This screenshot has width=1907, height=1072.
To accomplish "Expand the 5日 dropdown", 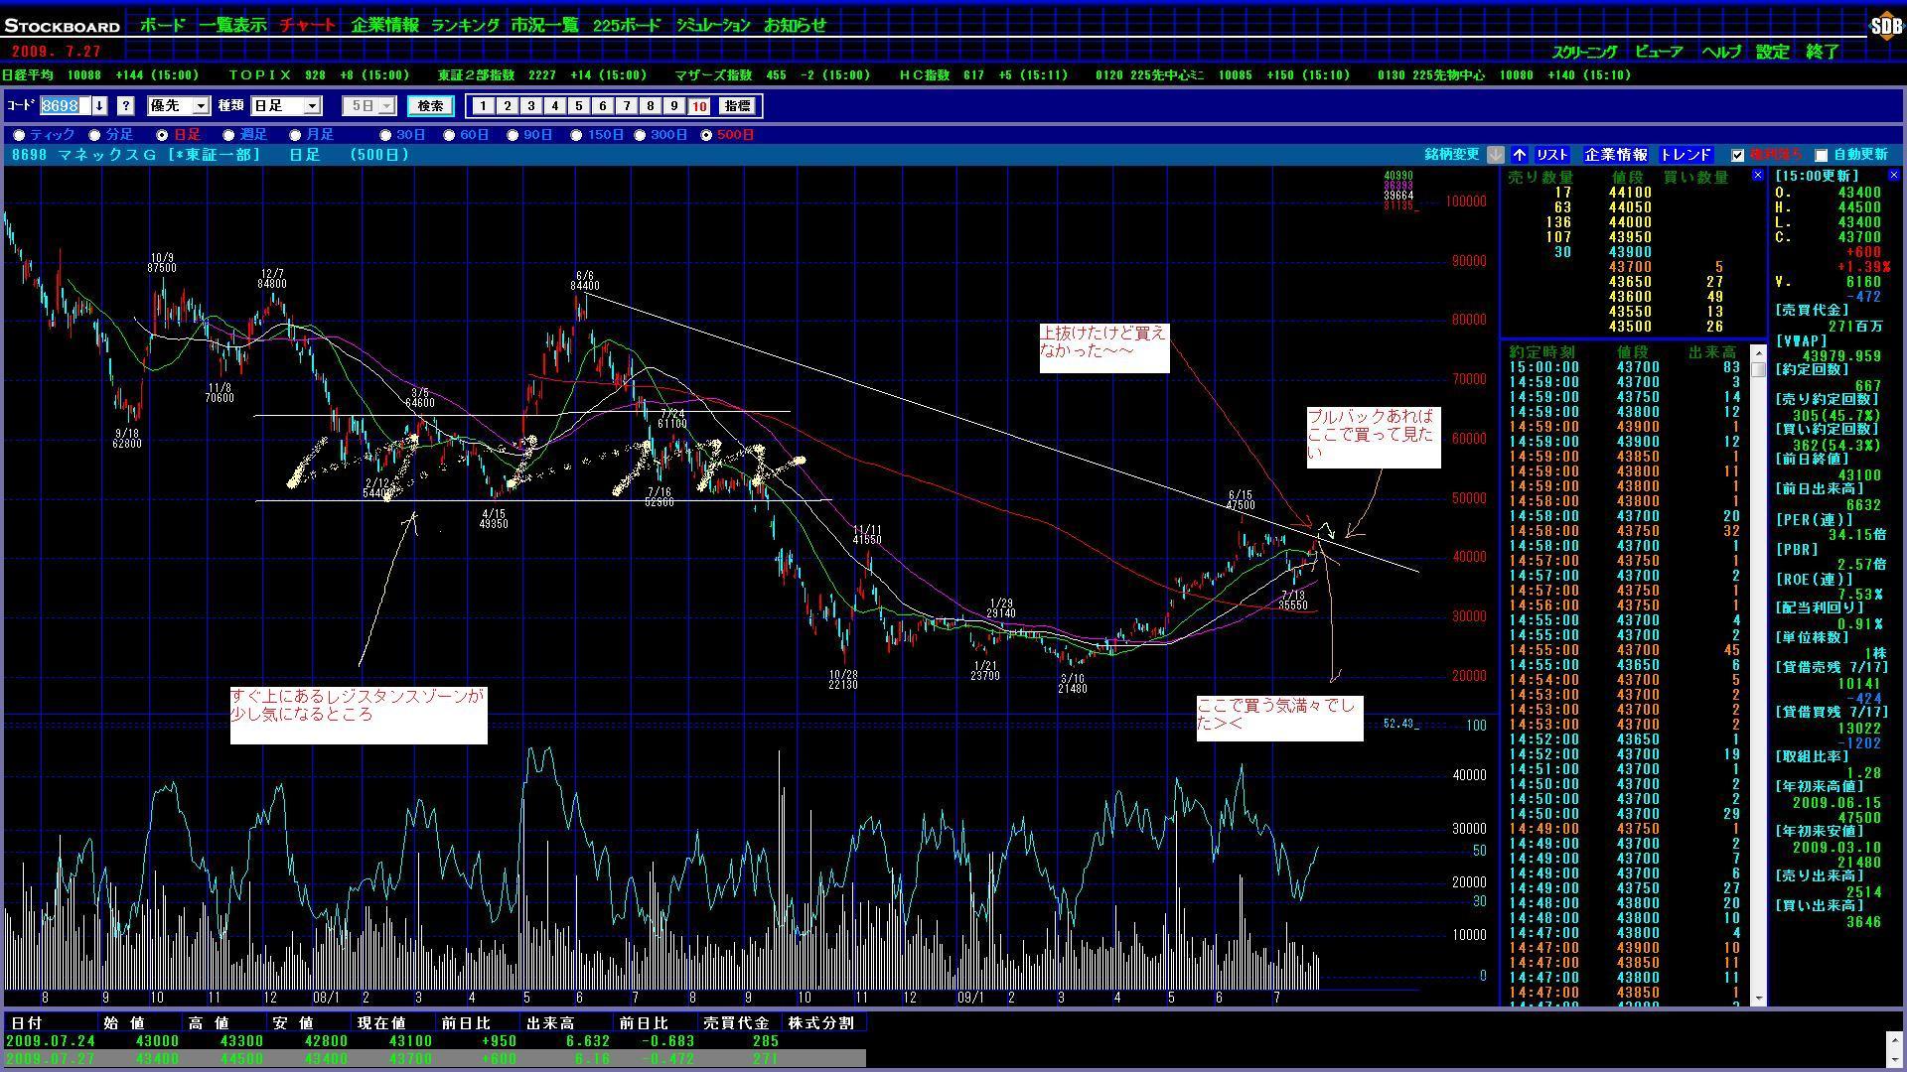I will pos(386,106).
